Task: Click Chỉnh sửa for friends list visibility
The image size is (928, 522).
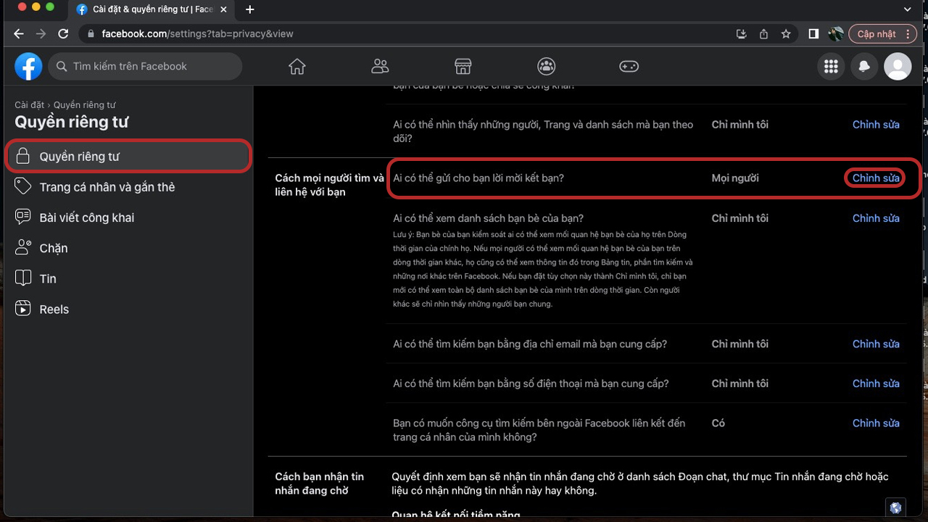Action: point(876,218)
